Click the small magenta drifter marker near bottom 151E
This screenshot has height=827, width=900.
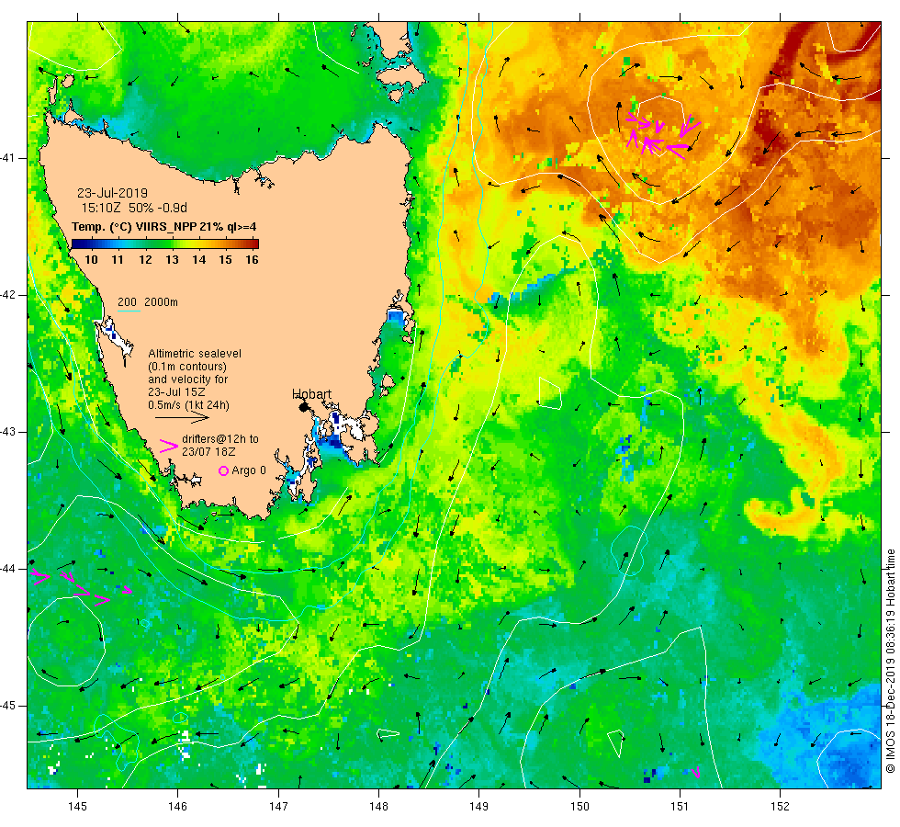coord(696,773)
